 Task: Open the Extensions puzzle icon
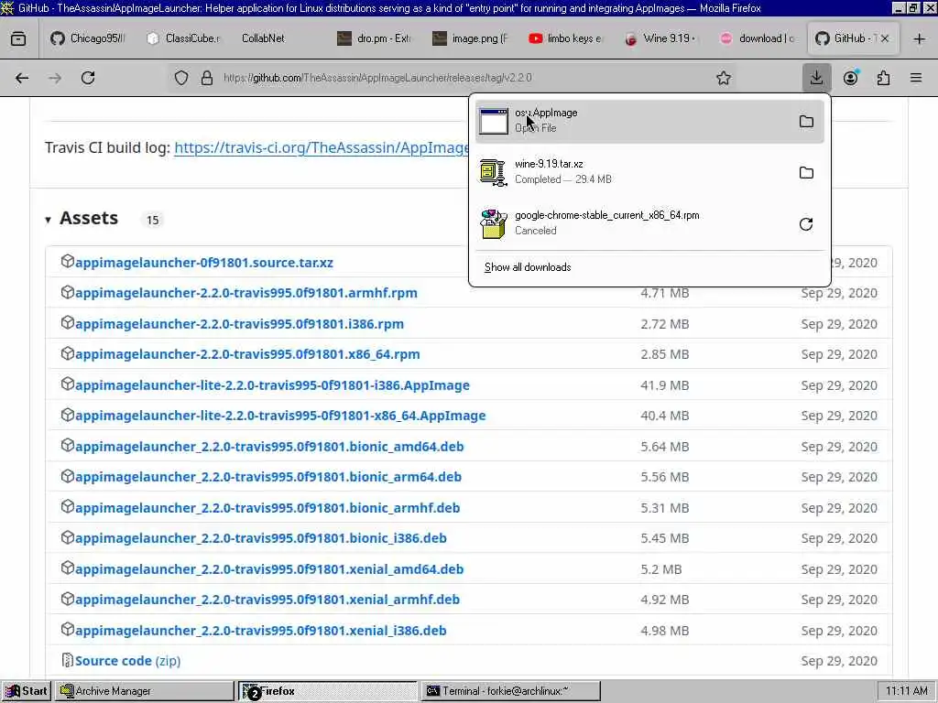click(884, 78)
